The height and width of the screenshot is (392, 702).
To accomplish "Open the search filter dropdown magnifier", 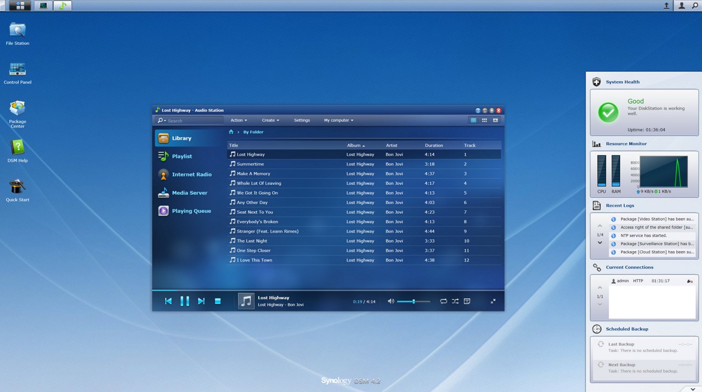I will (x=161, y=121).
